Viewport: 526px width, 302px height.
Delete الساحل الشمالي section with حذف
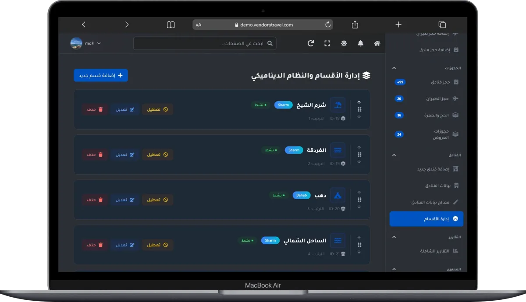95,245
